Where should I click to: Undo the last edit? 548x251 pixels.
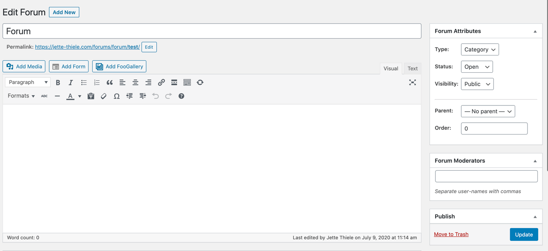coord(156,96)
